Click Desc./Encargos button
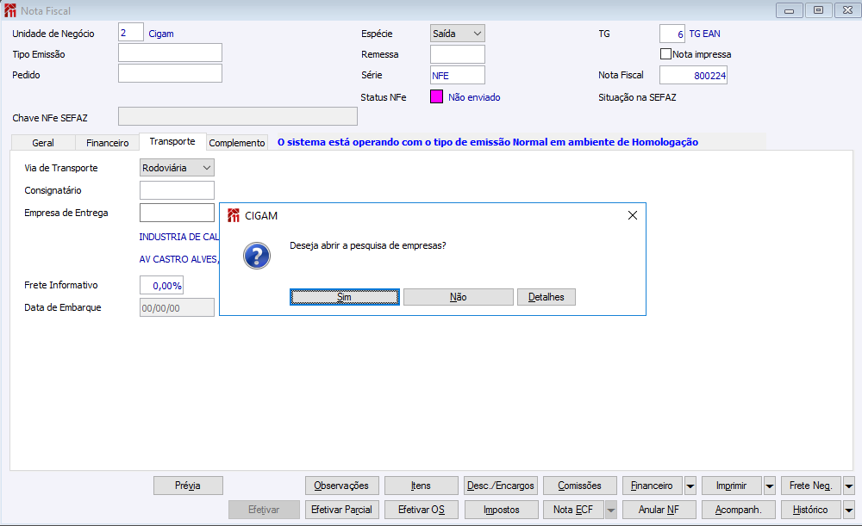862x526 pixels. 501,486
